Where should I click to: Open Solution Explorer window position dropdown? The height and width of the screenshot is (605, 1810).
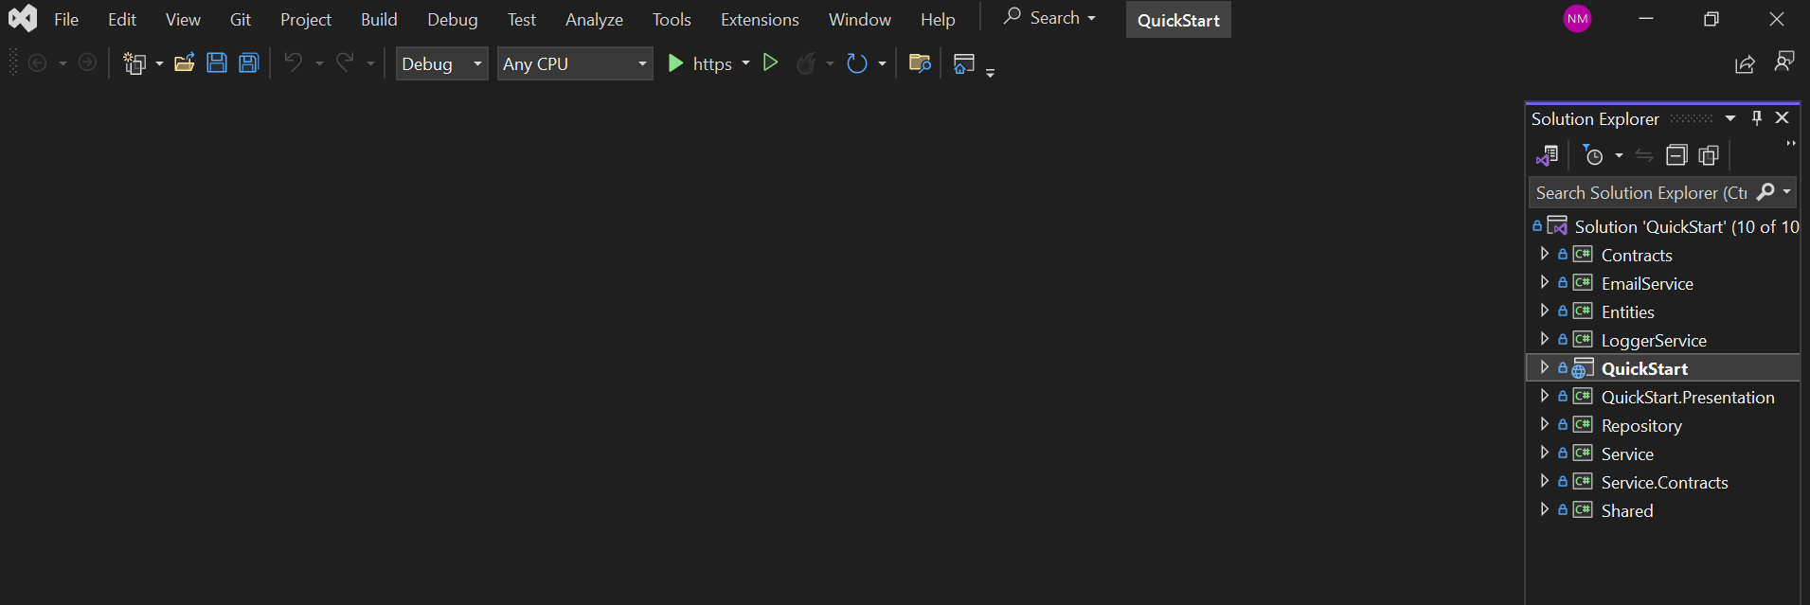[x=1730, y=118]
